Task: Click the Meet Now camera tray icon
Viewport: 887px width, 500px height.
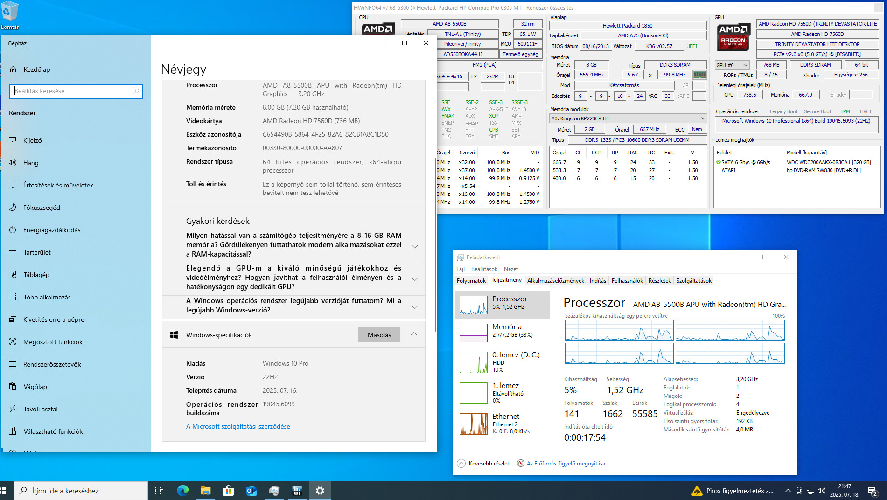Action: coord(799,491)
